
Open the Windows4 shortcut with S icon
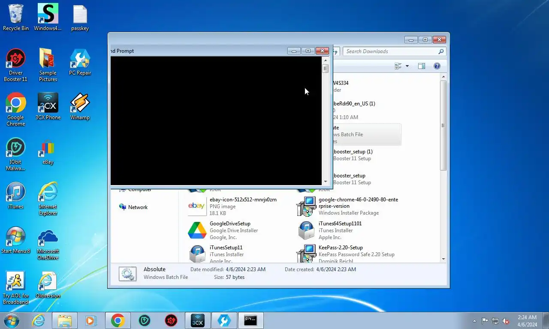48,17
